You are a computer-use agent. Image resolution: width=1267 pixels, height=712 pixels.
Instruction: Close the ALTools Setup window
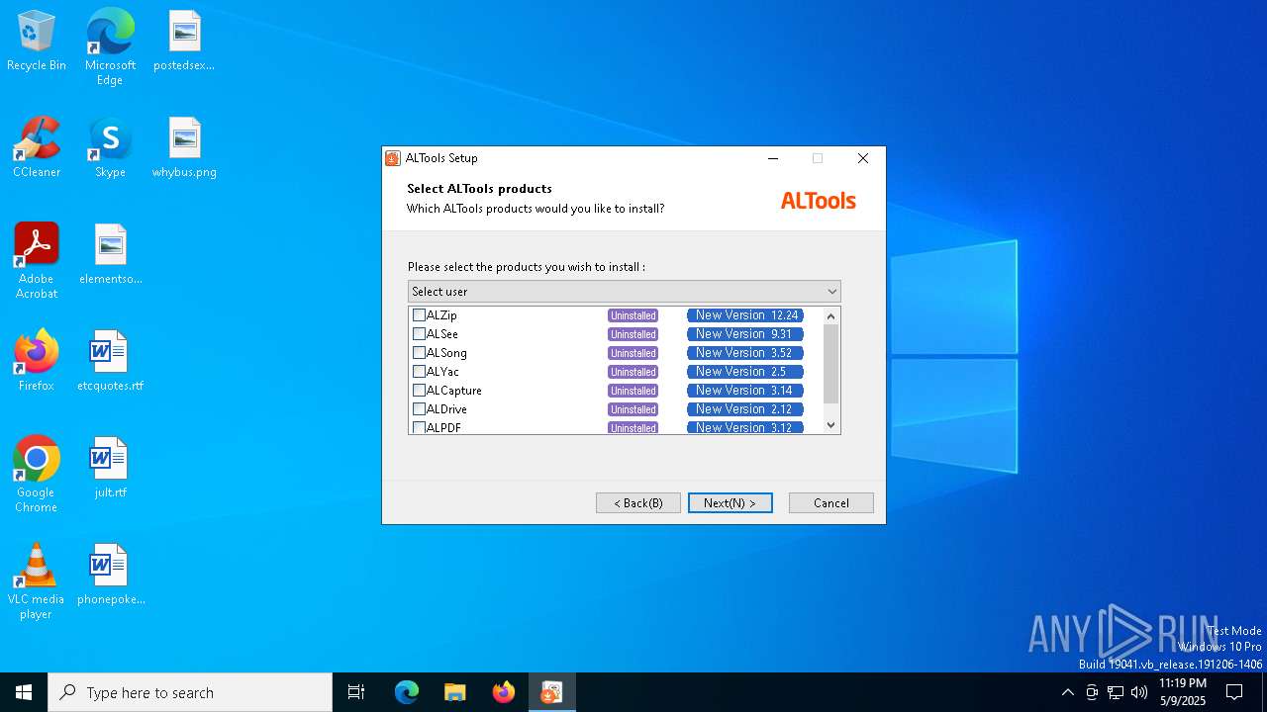[863, 158]
